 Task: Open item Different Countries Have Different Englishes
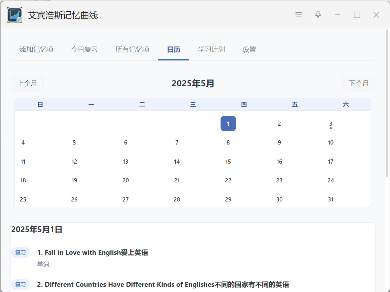pos(163,285)
